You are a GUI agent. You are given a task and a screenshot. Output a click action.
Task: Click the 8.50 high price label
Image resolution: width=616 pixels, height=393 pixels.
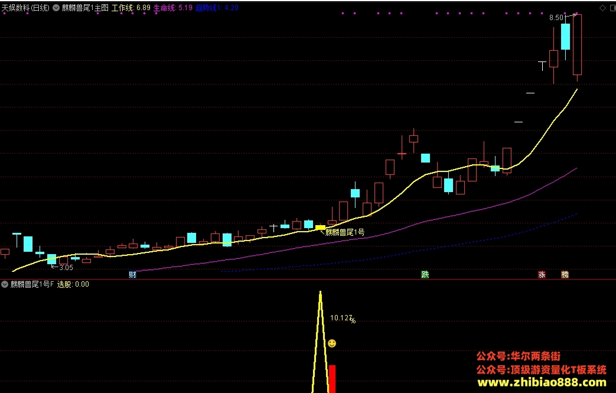(556, 18)
